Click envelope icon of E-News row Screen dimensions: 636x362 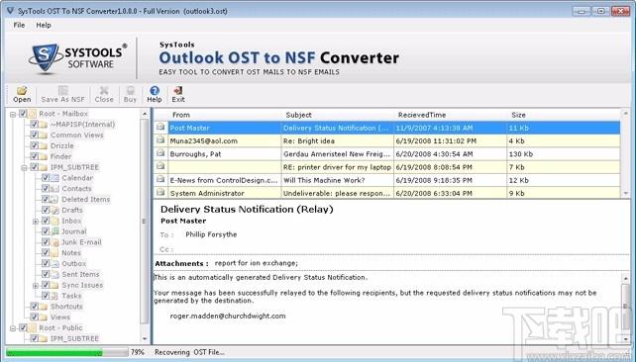(x=160, y=179)
